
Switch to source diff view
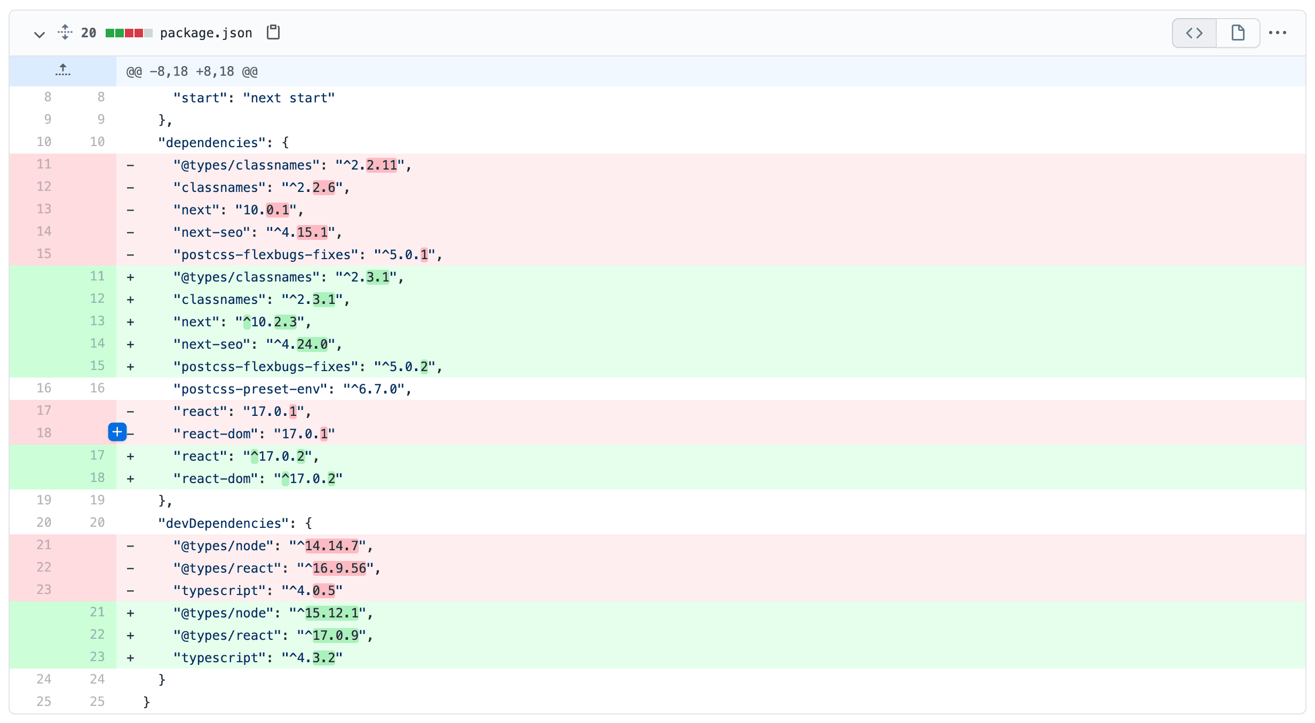1194,33
